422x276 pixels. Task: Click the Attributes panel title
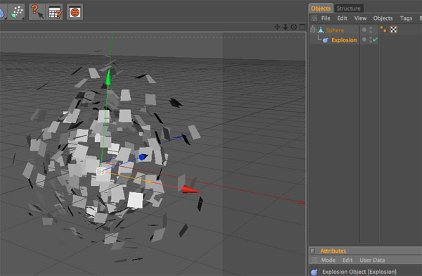coord(333,251)
